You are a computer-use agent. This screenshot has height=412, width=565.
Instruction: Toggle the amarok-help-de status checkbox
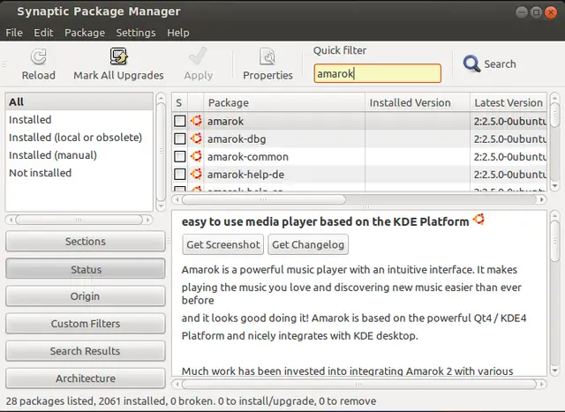click(x=180, y=174)
